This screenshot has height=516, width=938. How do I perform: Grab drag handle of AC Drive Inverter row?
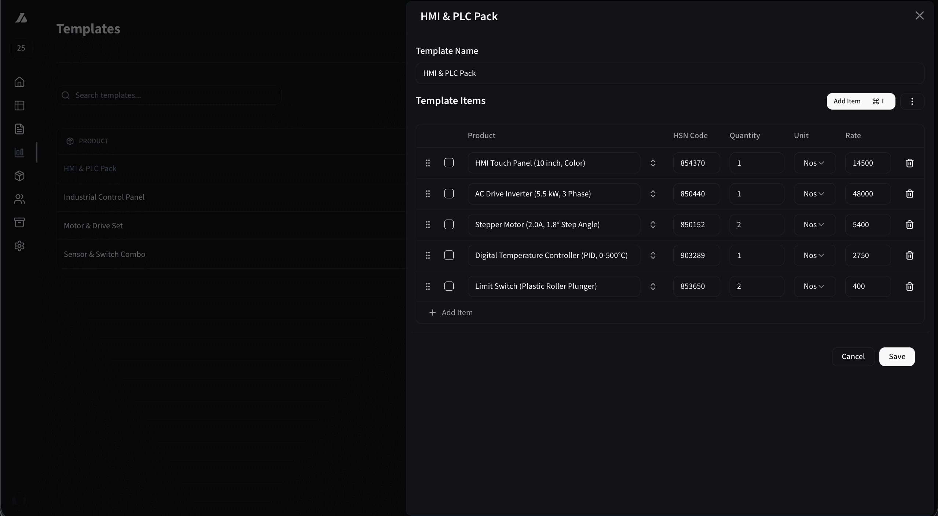tap(428, 194)
